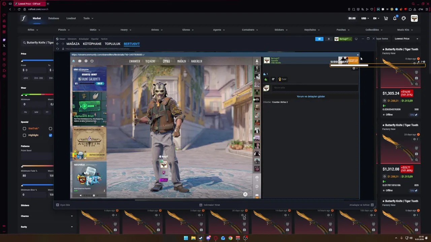This screenshot has height=242, width=431.
Task: Rate the Steam screenshot thumbs down
Action: 273,79
